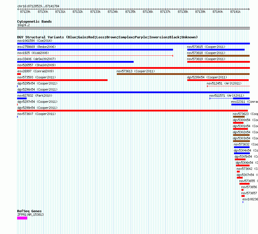Select the esv2758669 (Redon2006) blue gain bar
The image size is (258, 234).
click(95, 50)
